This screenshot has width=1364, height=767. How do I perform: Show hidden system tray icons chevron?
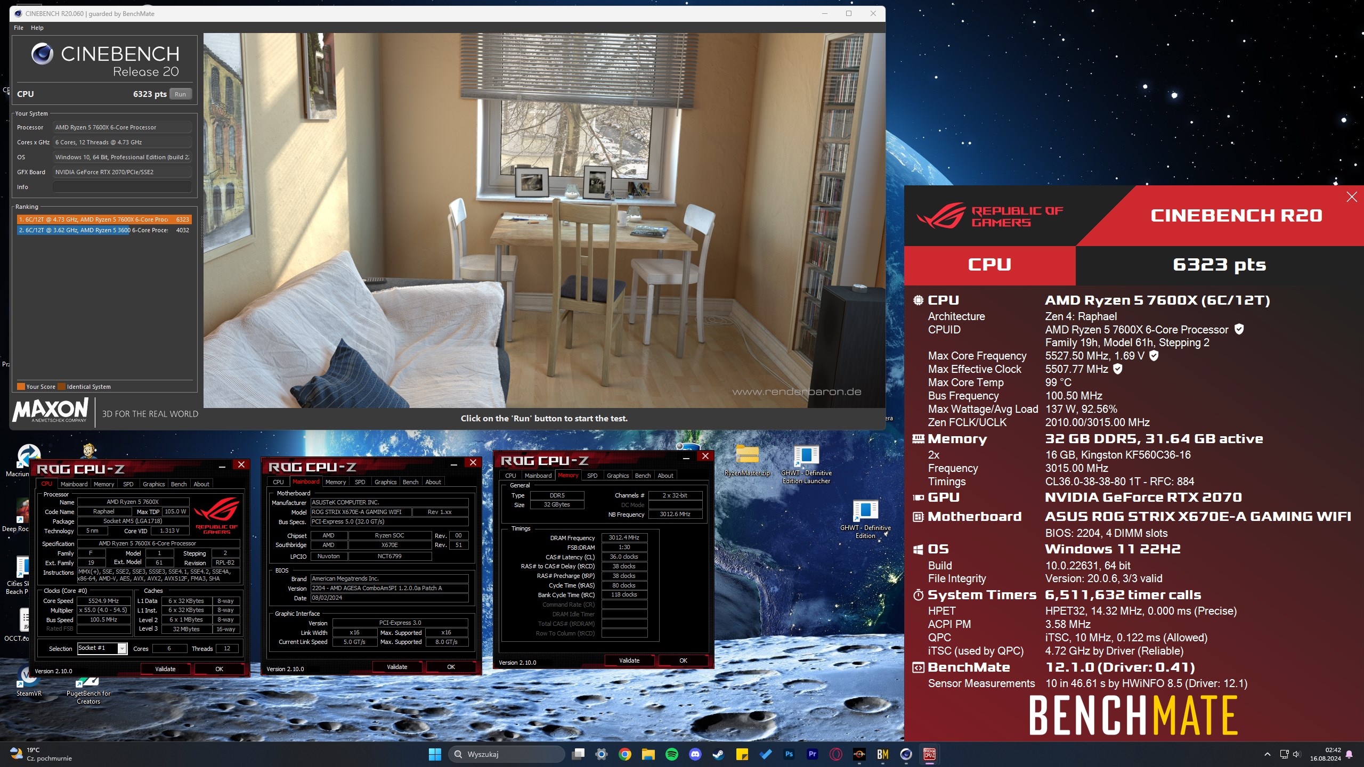[x=1268, y=754]
